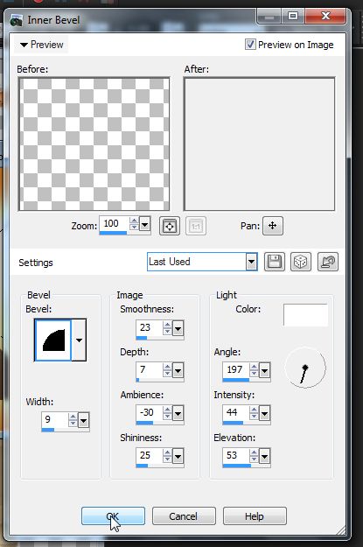Click the Randomize parameters dice icon
The image size is (363, 547).
pos(301,262)
